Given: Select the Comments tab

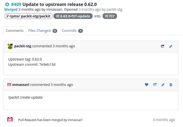Looking at the screenshot, I should tap(15, 31).
